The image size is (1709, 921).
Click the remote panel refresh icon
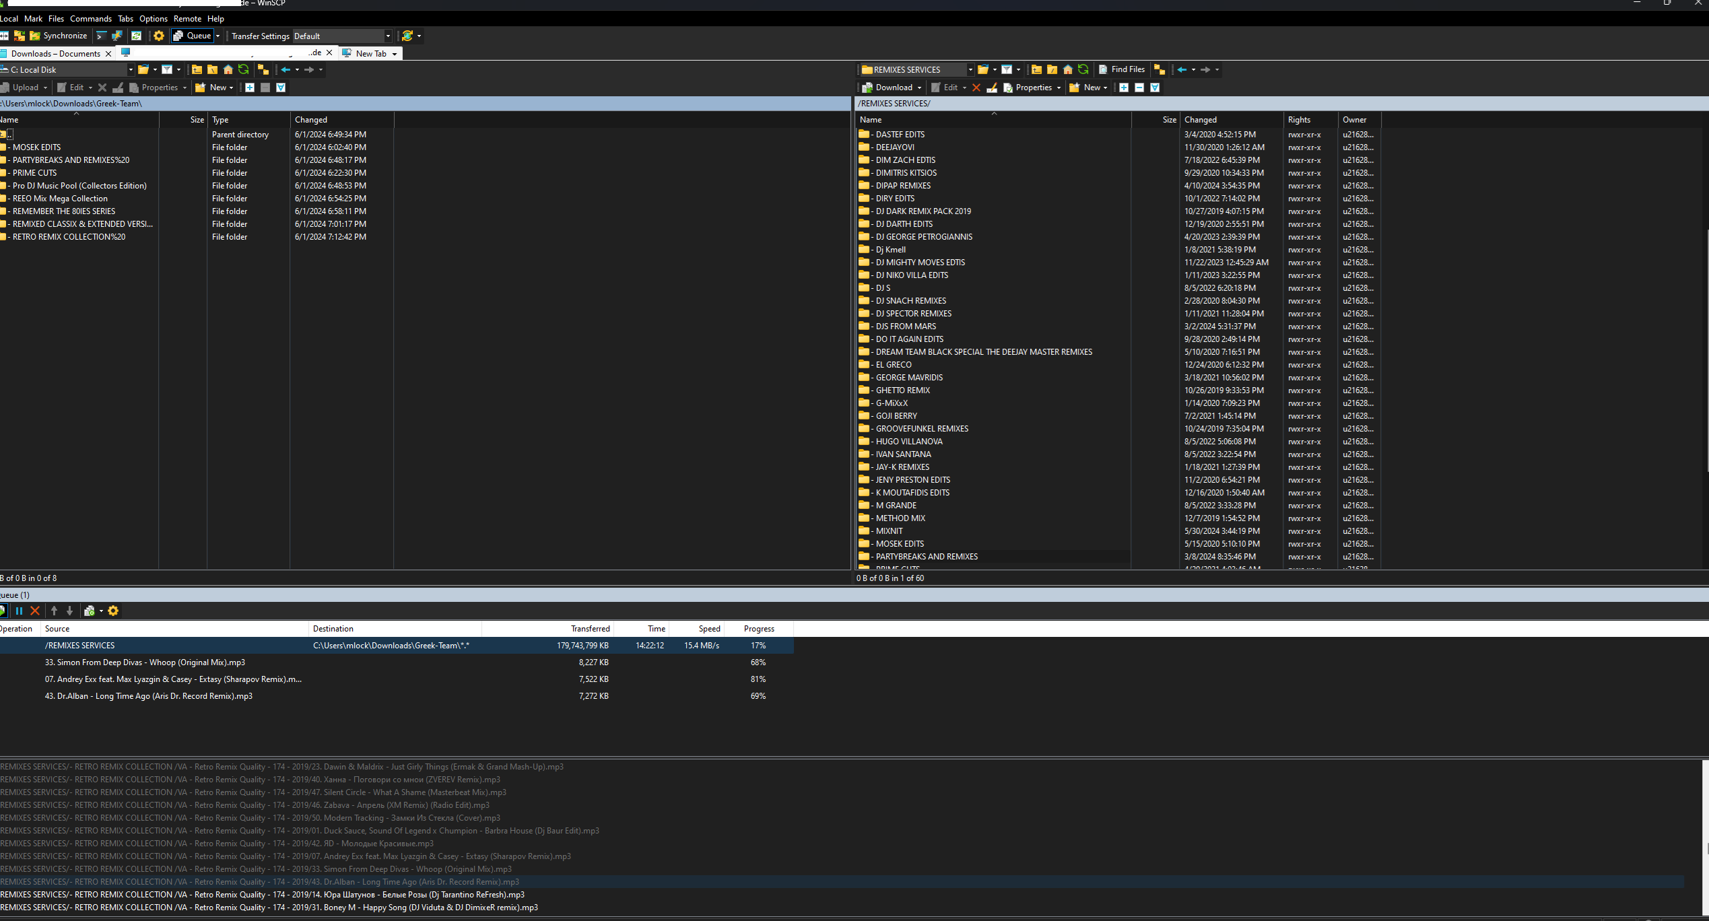point(1083,69)
